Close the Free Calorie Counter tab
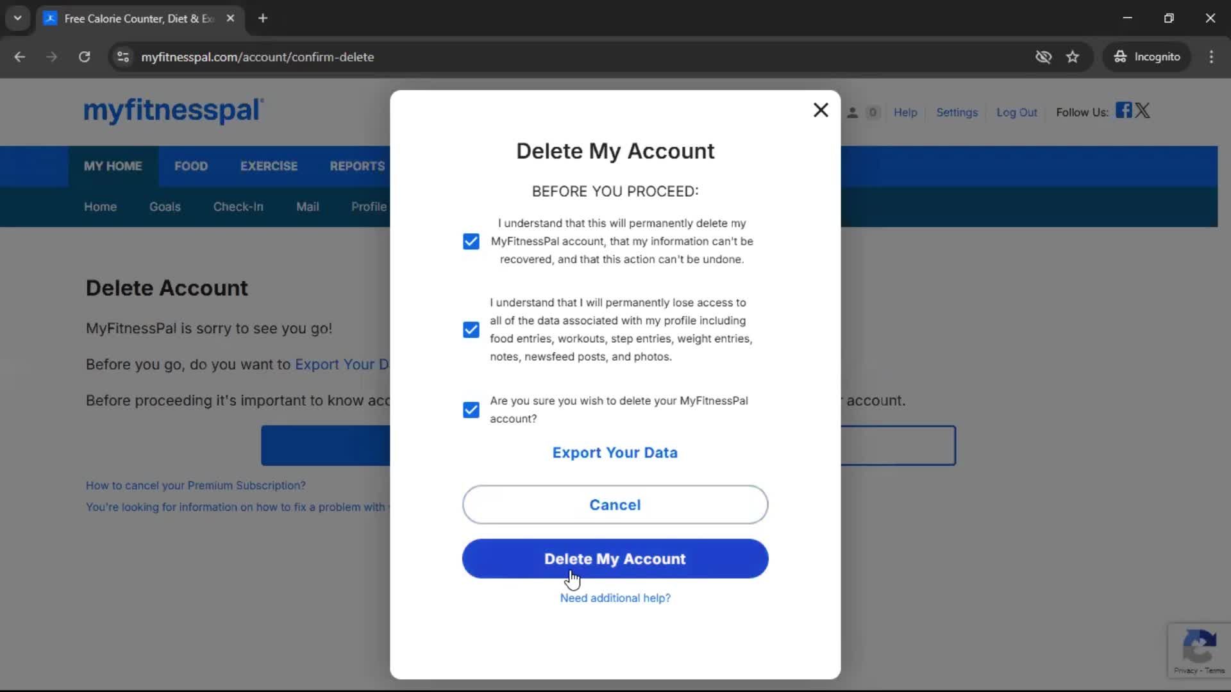 (x=230, y=19)
